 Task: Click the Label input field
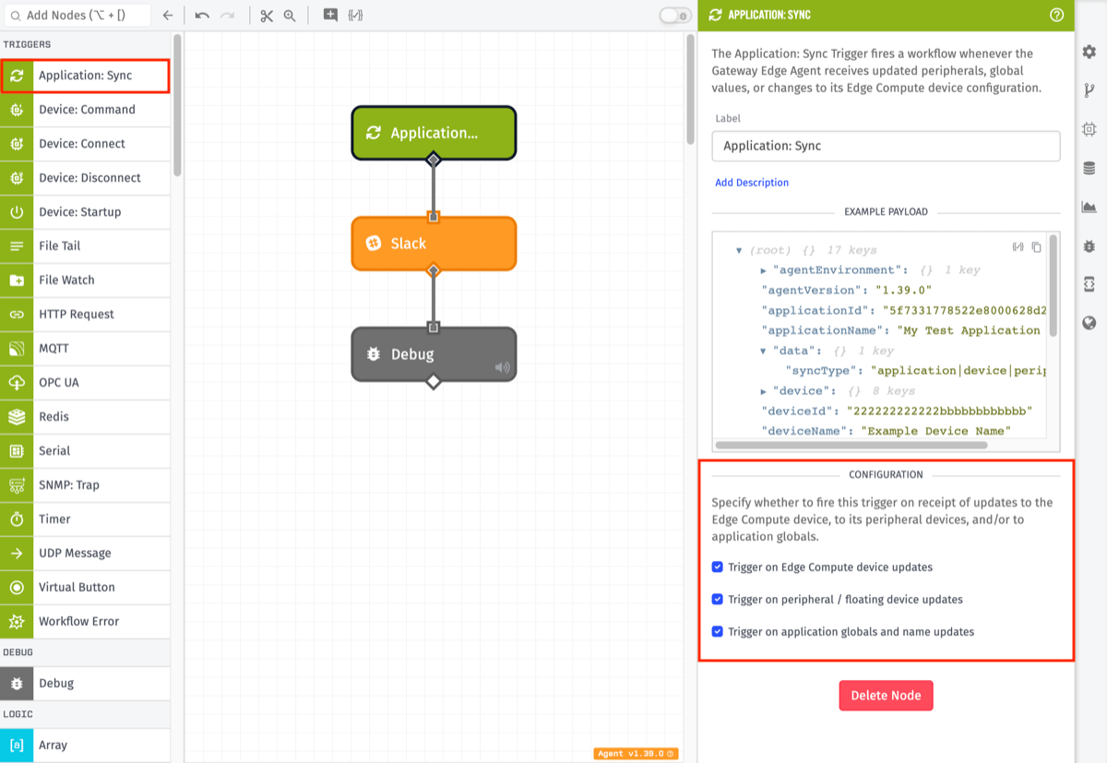(x=886, y=146)
